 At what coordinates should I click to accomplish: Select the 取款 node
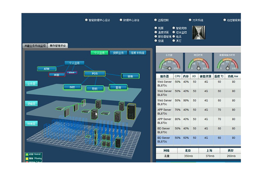click(95, 89)
